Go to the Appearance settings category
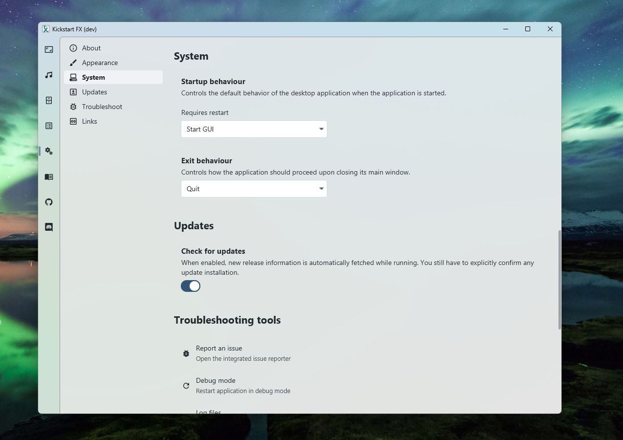Image resolution: width=623 pixels, height=440 pixels. pyautogui.click(x=113, y=63)
